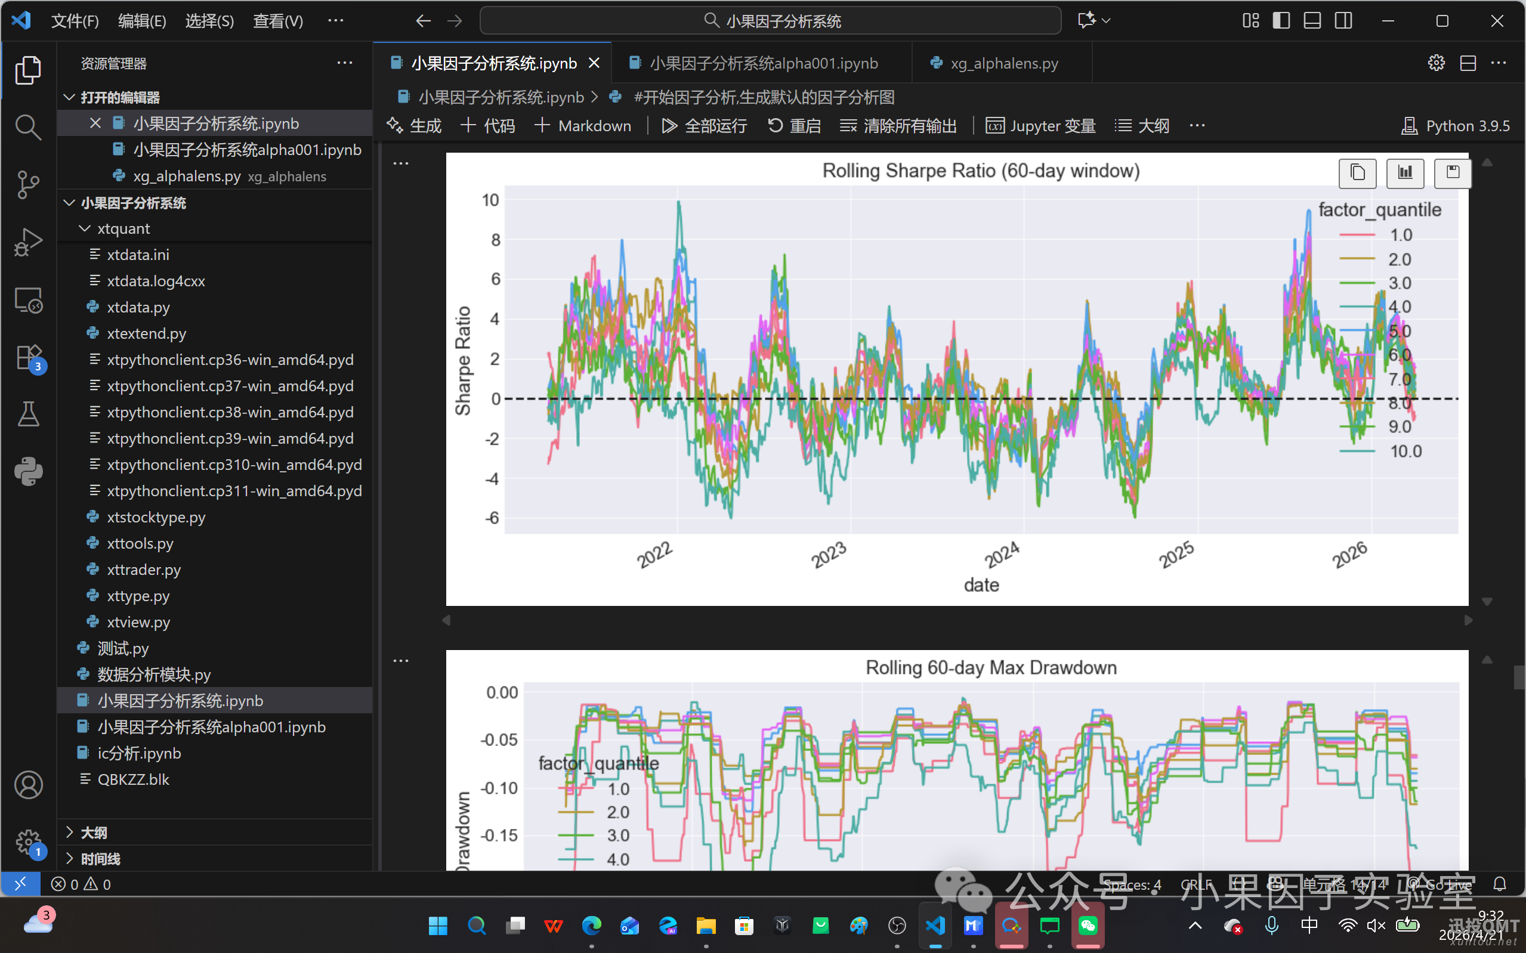Screen dimensions: 1526x953
Task: Open the Search view in activity bar
Action: [x=27, y=126]
